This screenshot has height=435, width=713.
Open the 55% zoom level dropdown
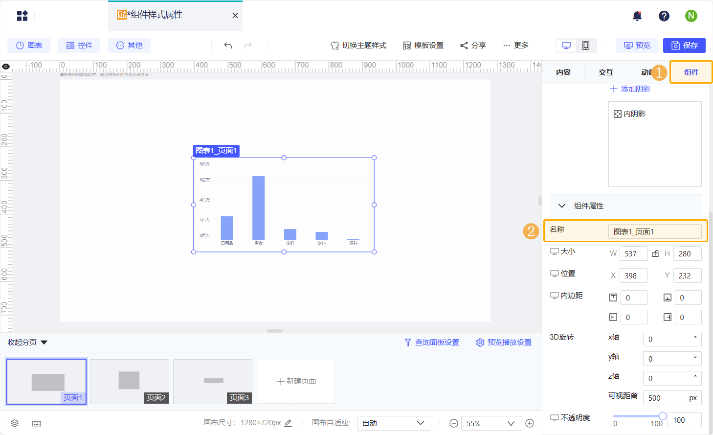click(490, 423)
